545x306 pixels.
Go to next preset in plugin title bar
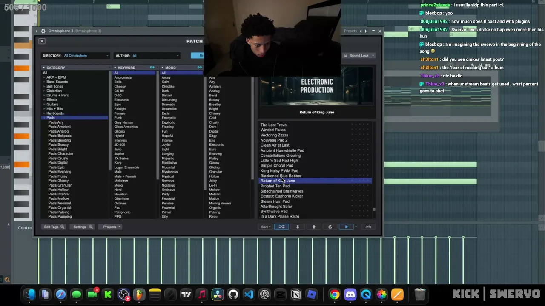coord(366,31)
